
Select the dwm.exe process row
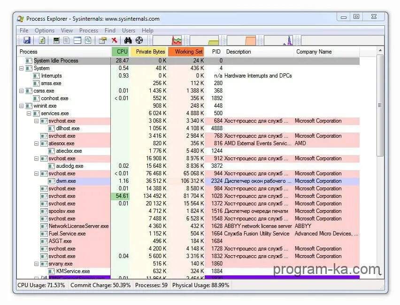click(x=188, y=181)
